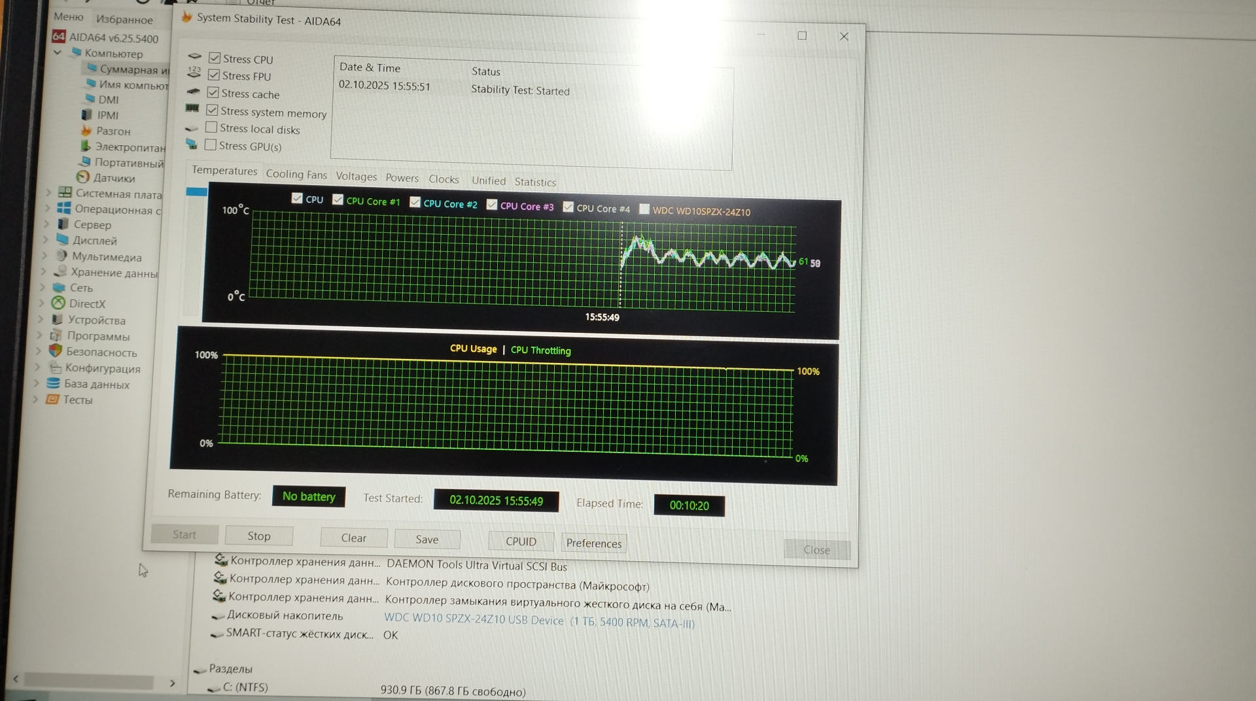Enable Stress local disks checkbox
The image size is (1256, 701).
coord(211,128)
